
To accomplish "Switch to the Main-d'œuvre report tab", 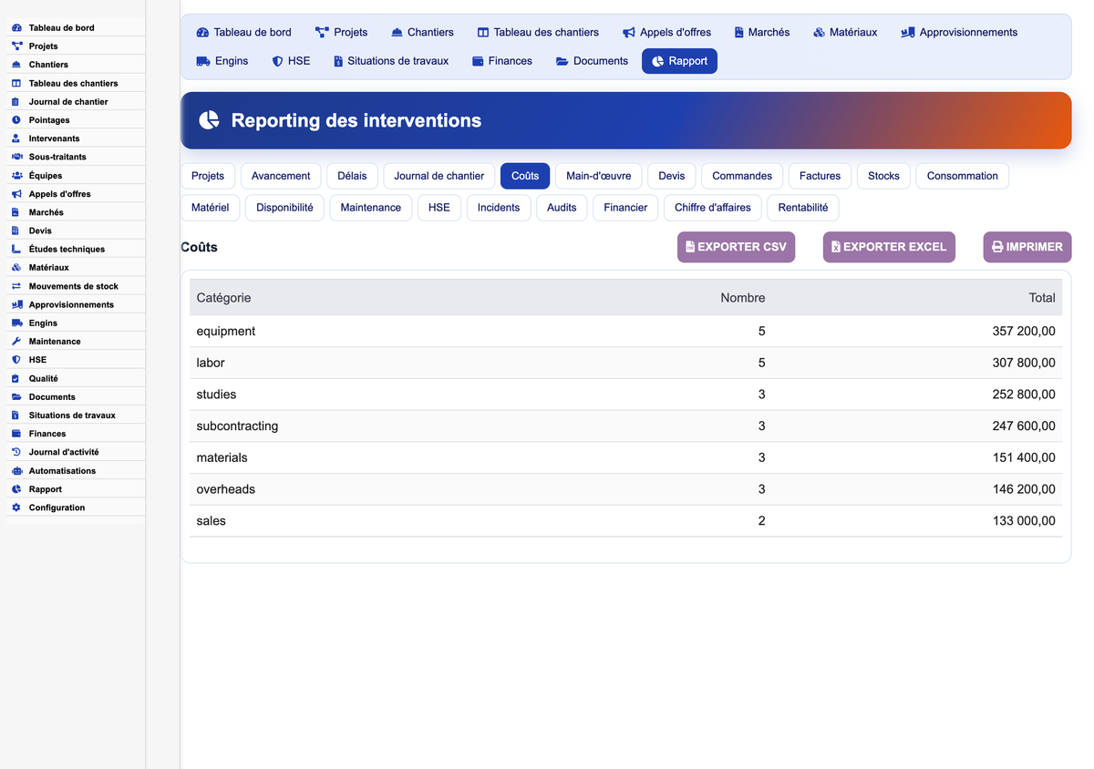I will pyautogui.click(x=599, y=176).
